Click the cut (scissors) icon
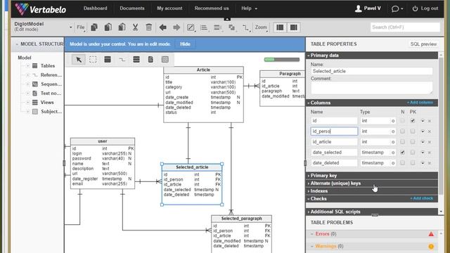 click(135, 27)
